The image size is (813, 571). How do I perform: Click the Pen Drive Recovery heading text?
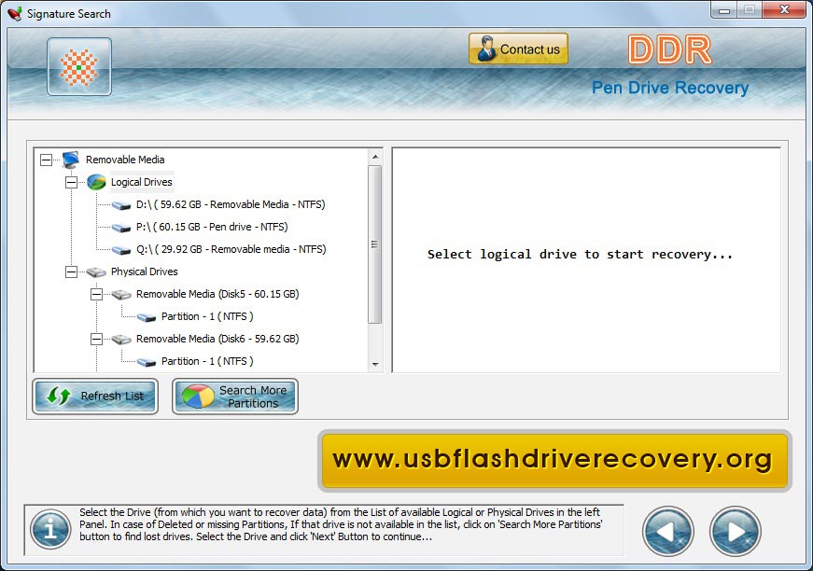pos(670,88)
